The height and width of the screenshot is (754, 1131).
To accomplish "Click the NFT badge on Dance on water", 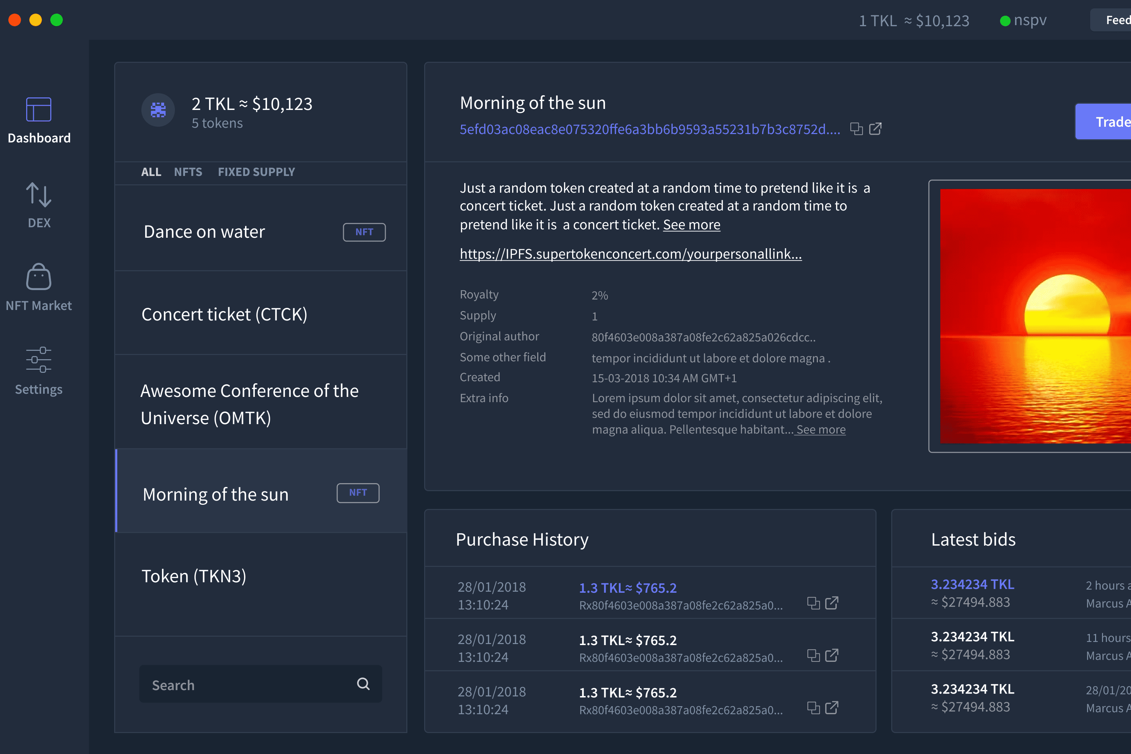I will coord(364,232).
